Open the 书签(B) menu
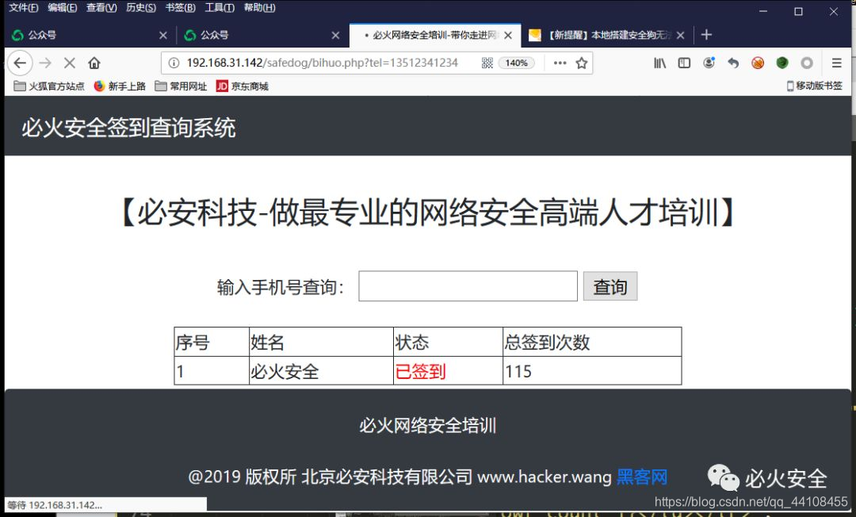Viewport: 856px width, 517px height. [180, 8]
